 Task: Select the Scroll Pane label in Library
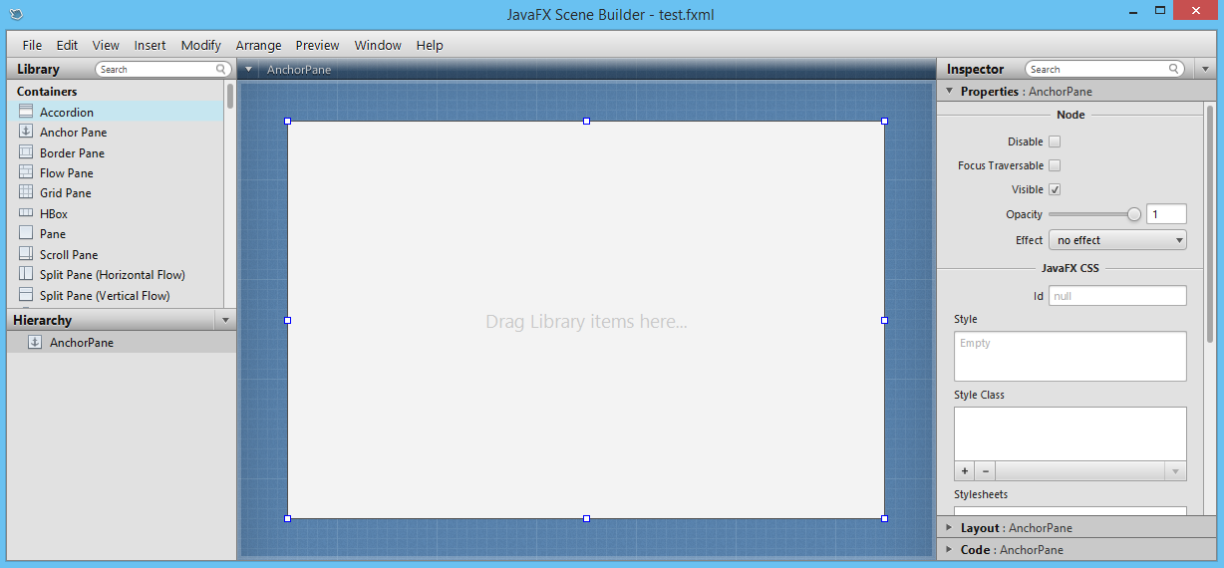[69, 255]
